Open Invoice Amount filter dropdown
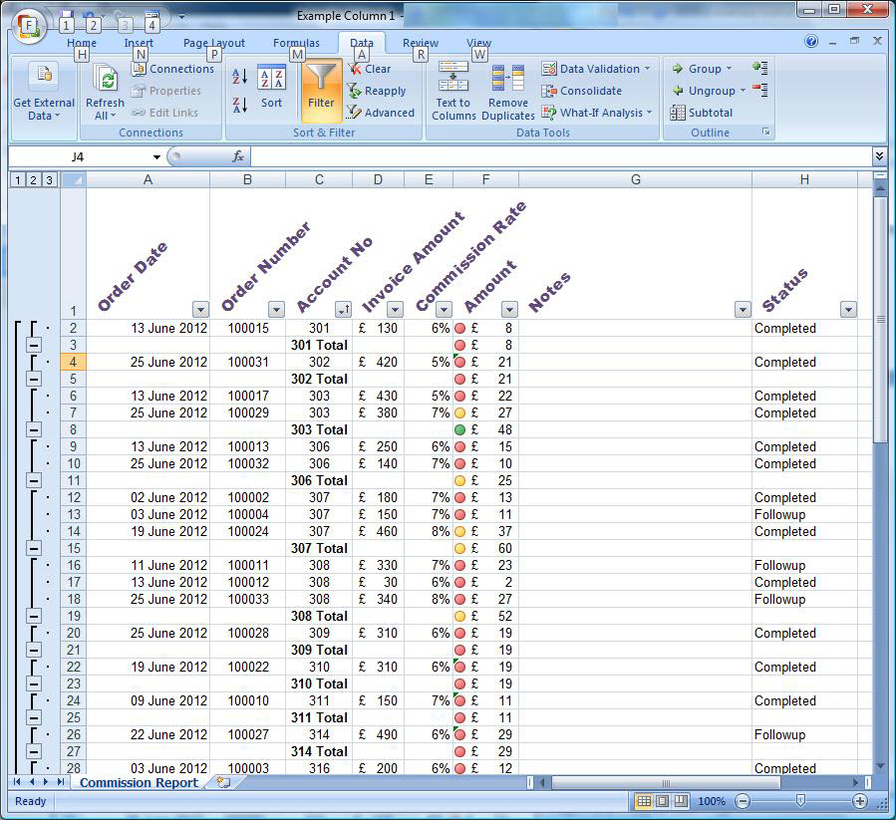Viewport: 896px width, 820px height. [395, 310]
